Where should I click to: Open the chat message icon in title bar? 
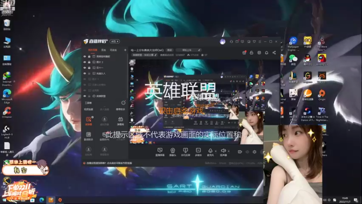point(243,42)
